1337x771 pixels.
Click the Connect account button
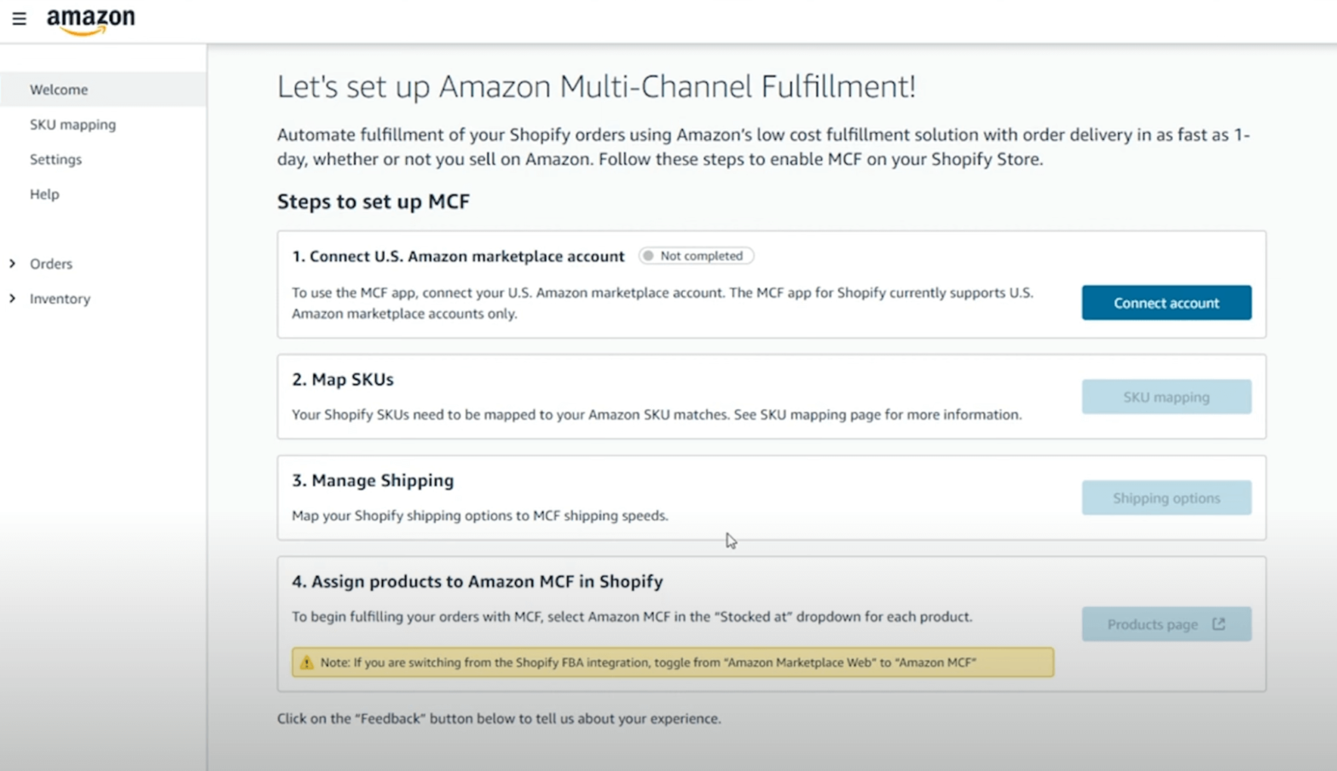(1166, 302)
